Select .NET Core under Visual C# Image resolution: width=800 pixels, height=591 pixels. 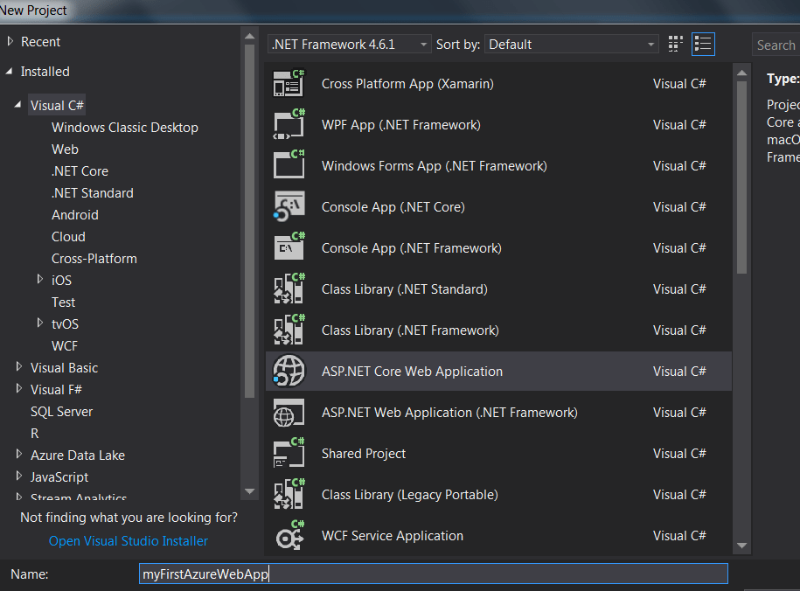tap(80, 171)
